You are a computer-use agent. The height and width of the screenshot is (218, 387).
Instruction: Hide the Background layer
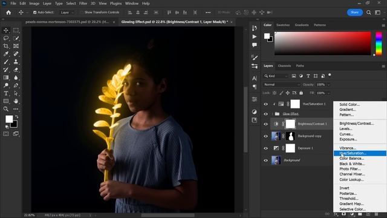click(x=266, y=160)
